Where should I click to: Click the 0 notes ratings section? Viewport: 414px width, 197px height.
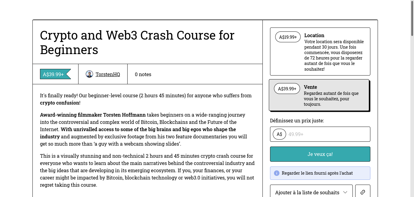143,74
